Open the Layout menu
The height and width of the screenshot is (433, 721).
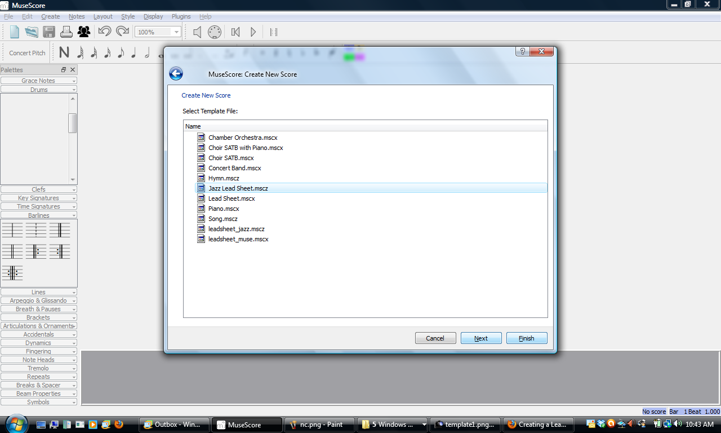tap(103, 16)
